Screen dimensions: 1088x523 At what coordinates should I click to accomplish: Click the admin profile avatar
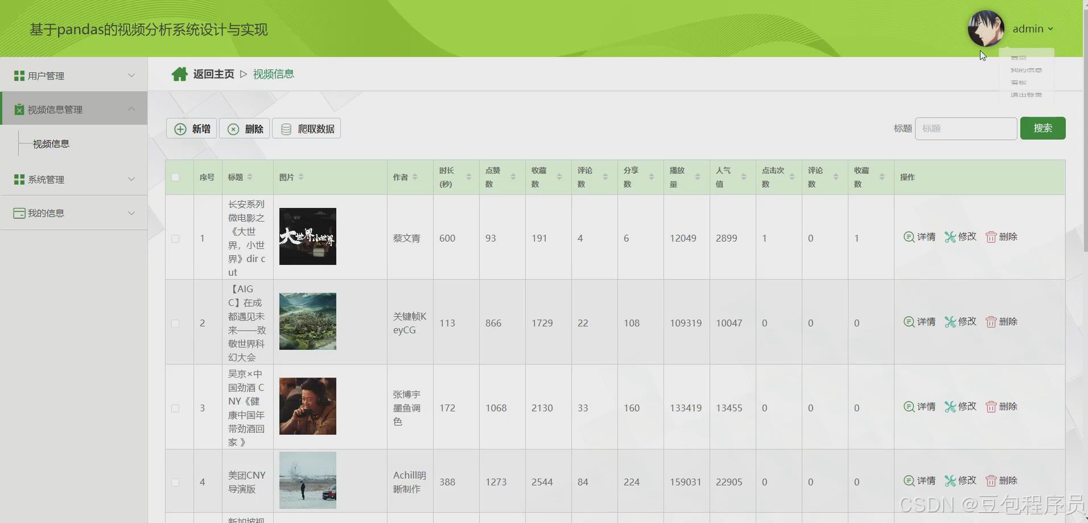point(986,28)
